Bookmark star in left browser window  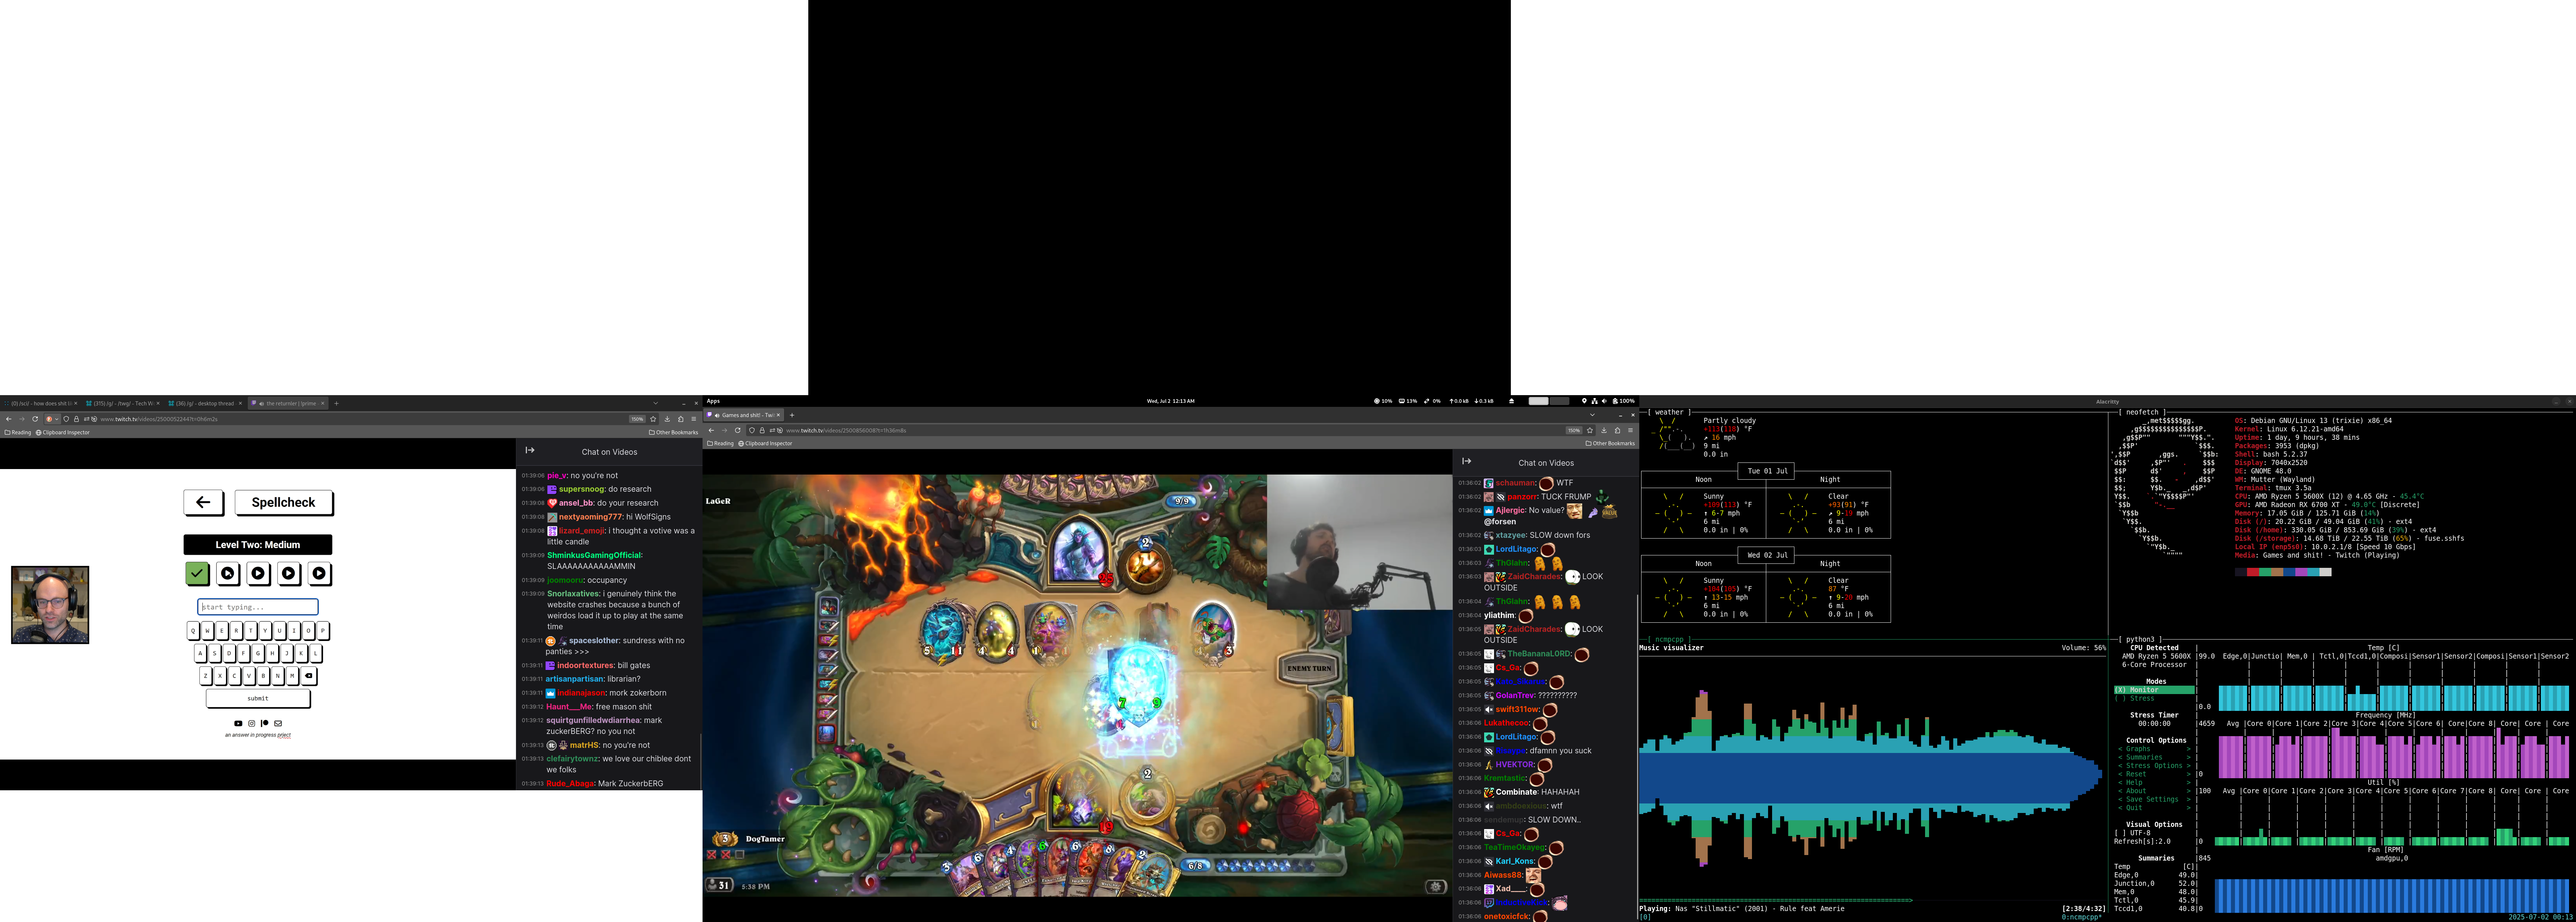[653, 419]
